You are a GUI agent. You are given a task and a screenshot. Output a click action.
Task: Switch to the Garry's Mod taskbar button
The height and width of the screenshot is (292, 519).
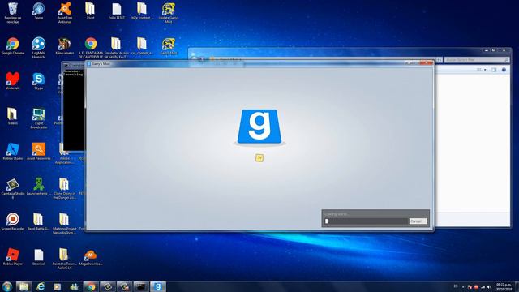tap(158, 286)
